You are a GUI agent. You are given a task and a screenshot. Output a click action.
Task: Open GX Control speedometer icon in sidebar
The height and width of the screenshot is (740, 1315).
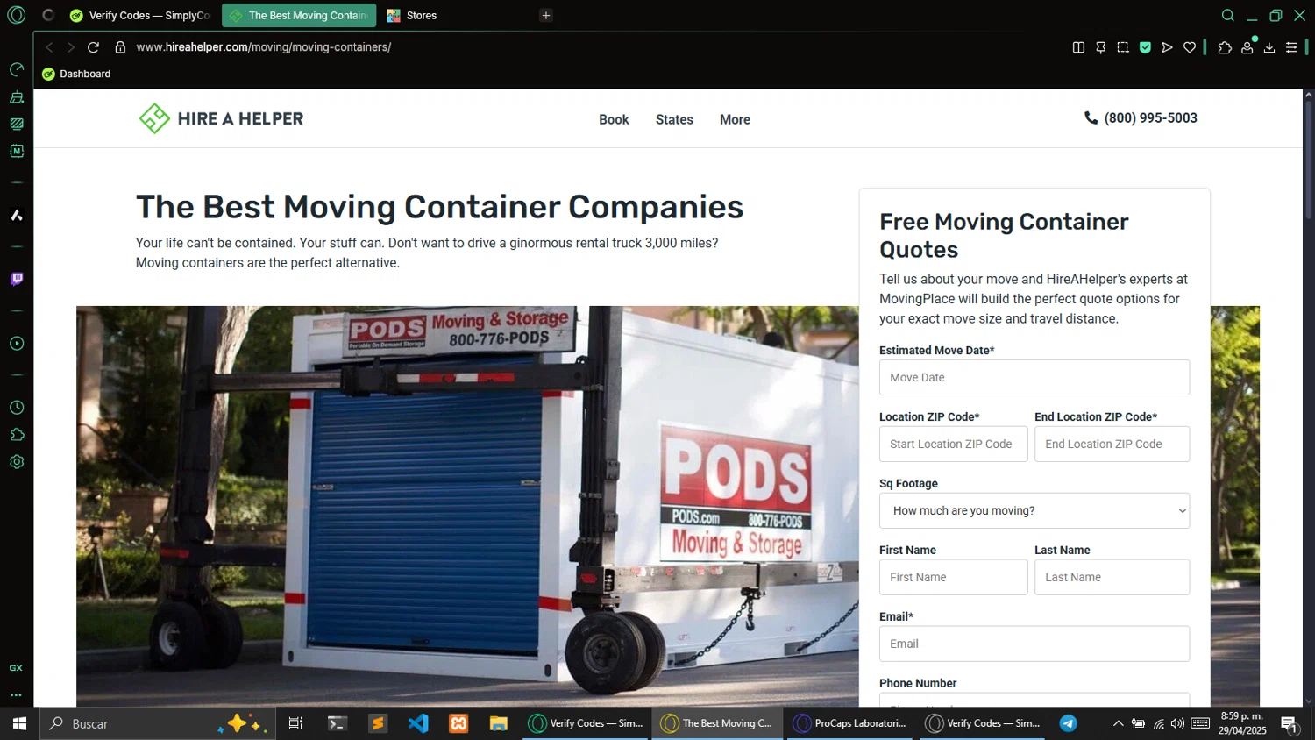pyautogui.click(x=16, y=69)
